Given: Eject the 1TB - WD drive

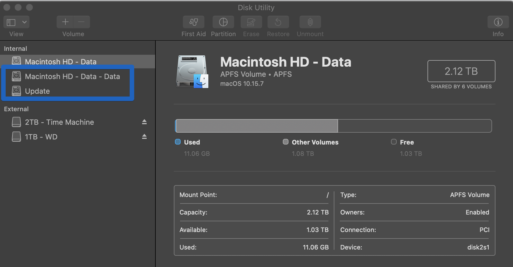Looking at the screenshot, I should point(144,137).
